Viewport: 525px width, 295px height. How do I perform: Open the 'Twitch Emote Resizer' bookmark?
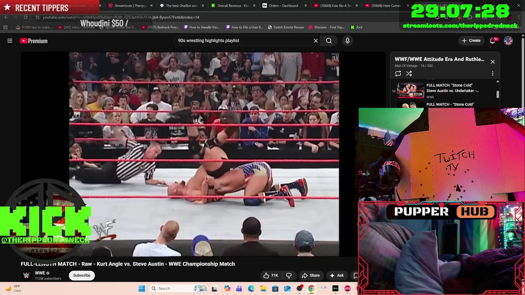click(286, 27)
